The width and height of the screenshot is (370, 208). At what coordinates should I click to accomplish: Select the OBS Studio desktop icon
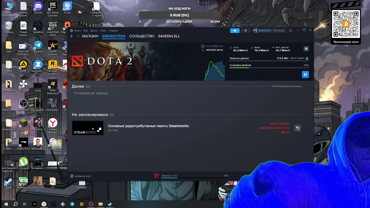point(23,105)
